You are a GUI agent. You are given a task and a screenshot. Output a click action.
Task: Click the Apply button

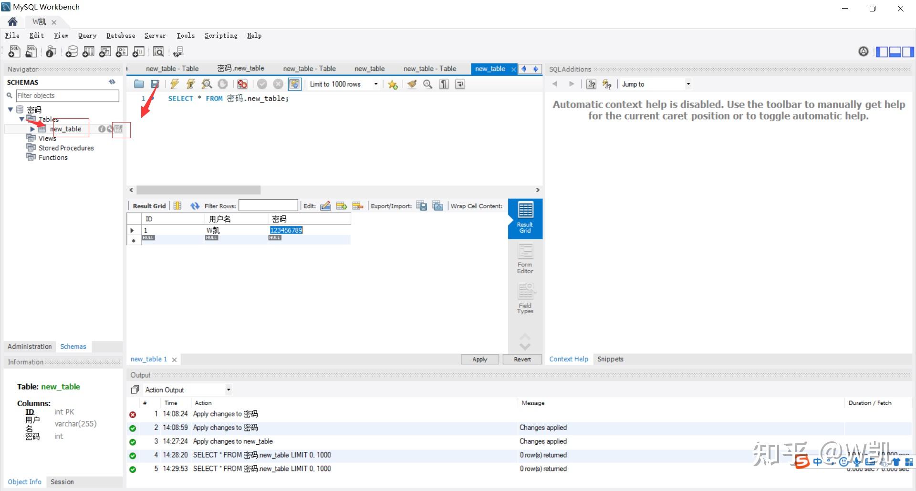(x=480, y=359)
